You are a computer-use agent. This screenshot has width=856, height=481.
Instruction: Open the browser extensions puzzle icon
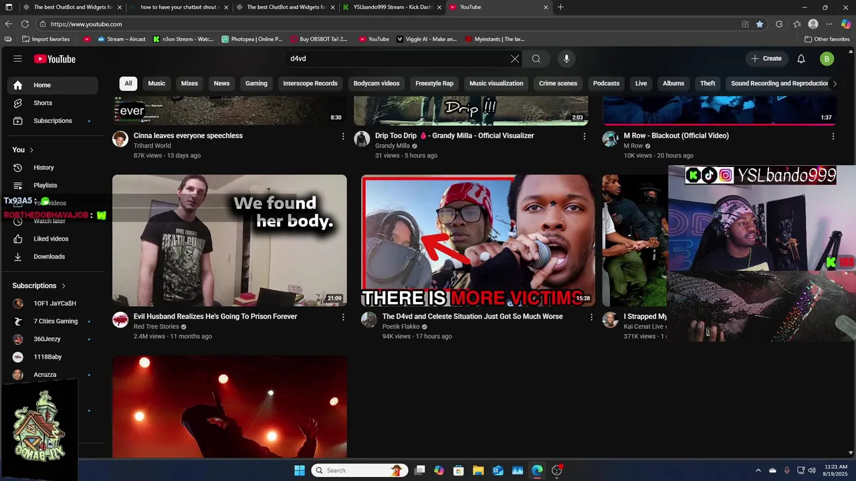point(779,24)
